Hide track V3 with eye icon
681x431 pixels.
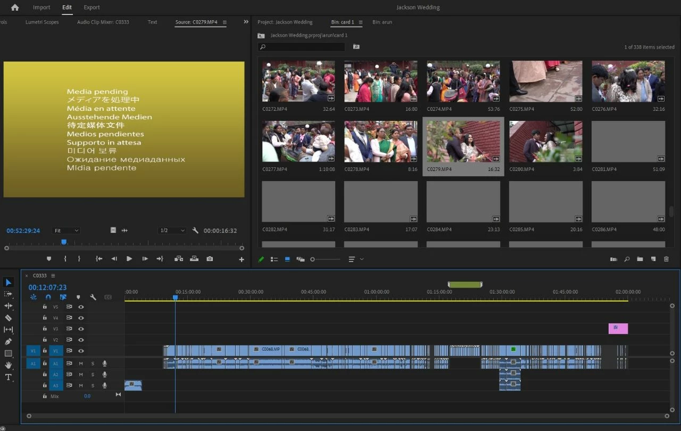click(81, 329)
